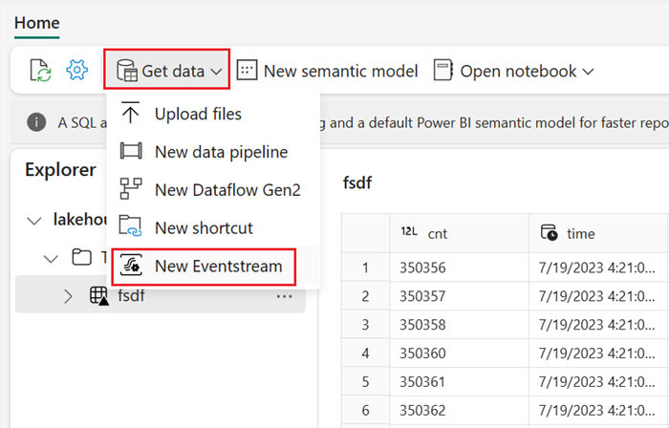669x428 pixels.
Task: Click the Open notebook icon
Action: coord(442,71)
